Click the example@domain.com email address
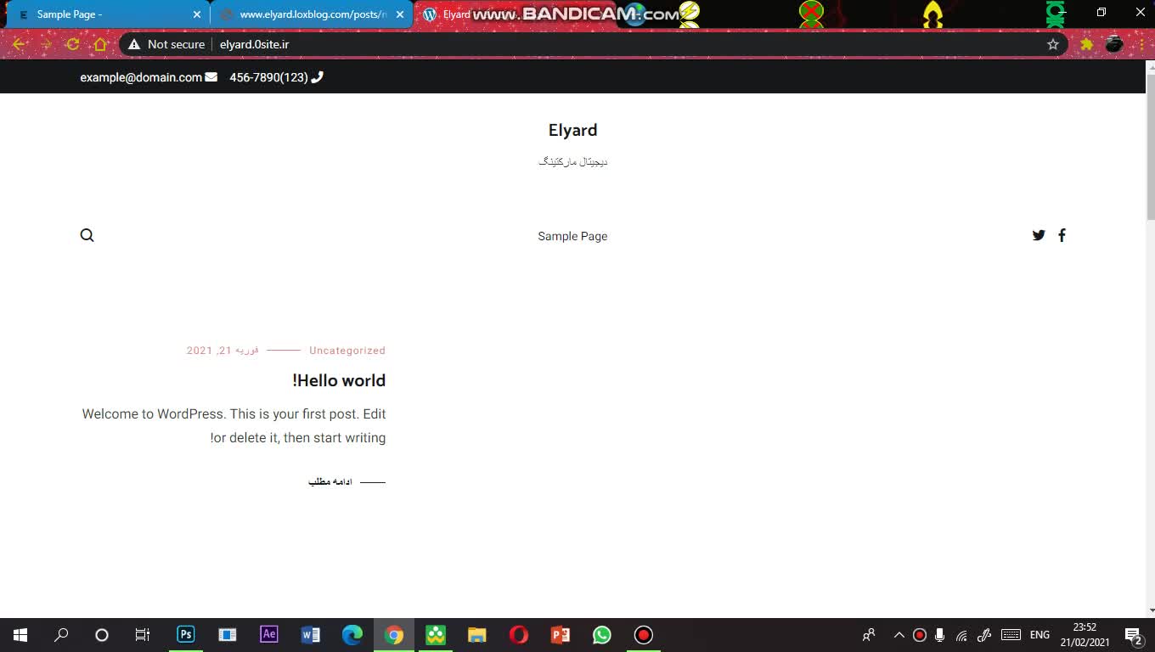Screen dimensions: 1155x652 tap(141, 77)
